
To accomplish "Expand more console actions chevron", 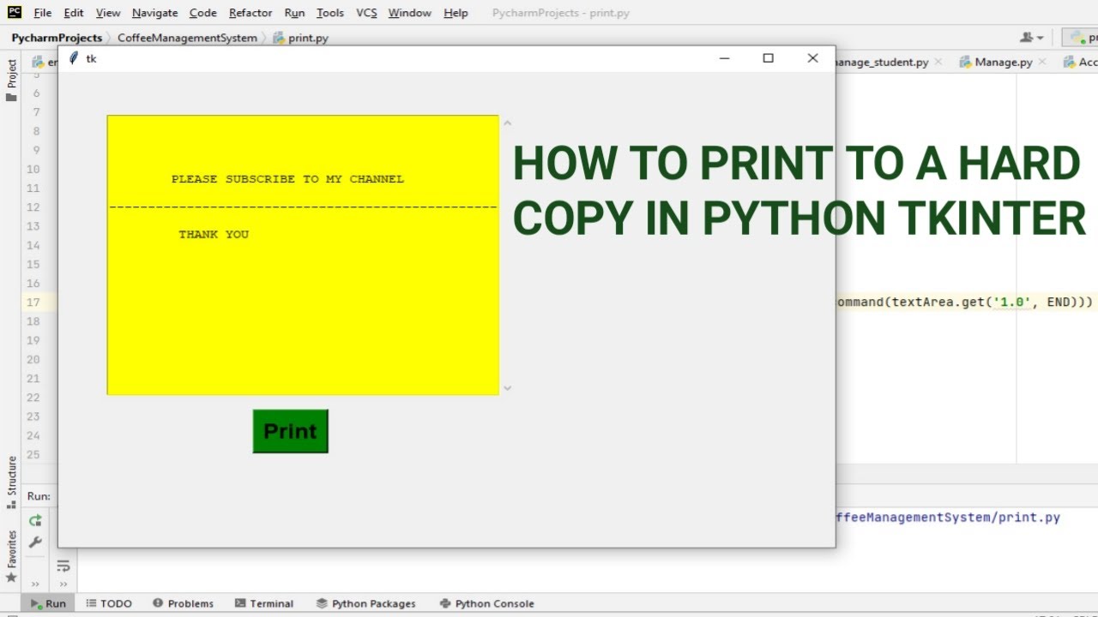I will point(63,583).
